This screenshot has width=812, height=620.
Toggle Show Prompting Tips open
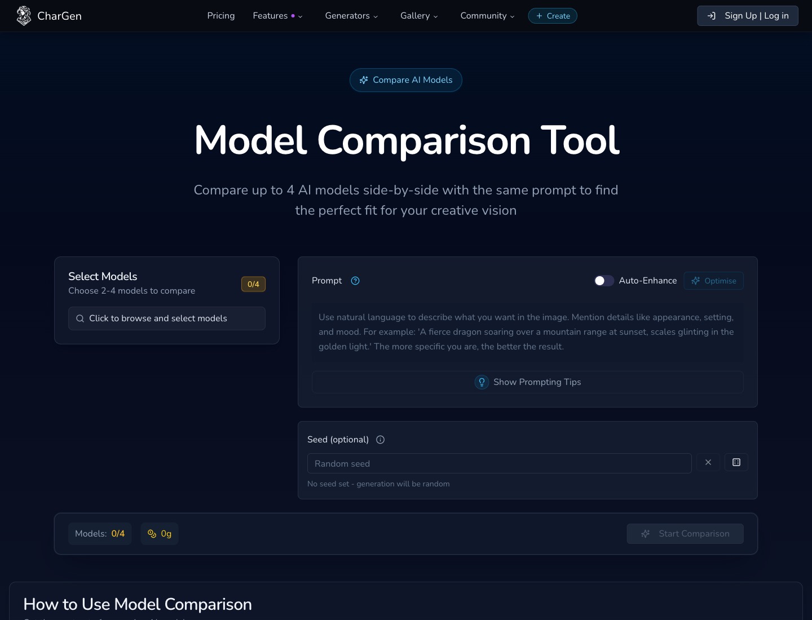coord(527,382)
